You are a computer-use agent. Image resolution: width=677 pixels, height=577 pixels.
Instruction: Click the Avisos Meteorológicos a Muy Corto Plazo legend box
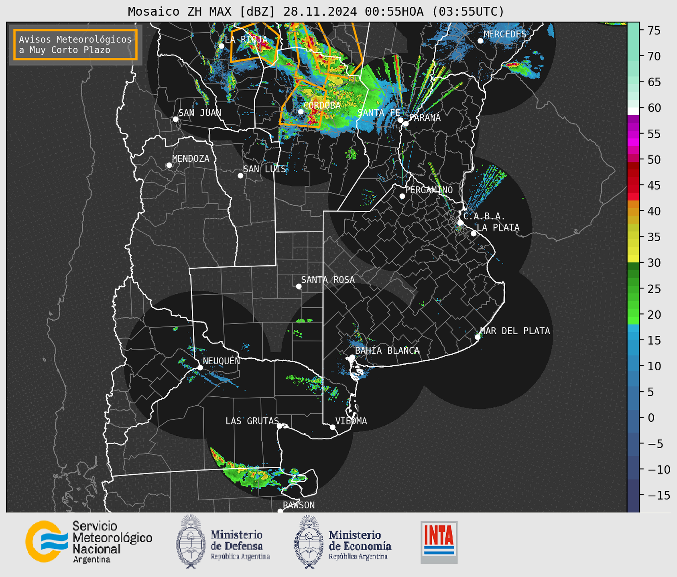[75, 44]
